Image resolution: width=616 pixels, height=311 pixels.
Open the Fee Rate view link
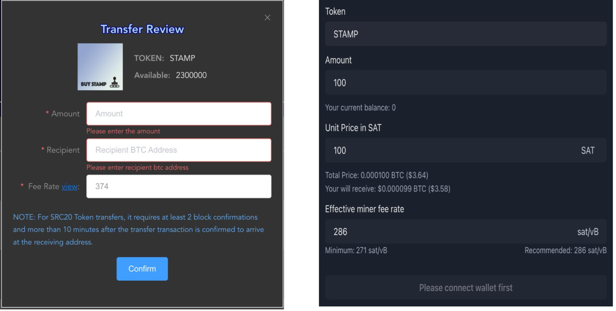[69, 187]
